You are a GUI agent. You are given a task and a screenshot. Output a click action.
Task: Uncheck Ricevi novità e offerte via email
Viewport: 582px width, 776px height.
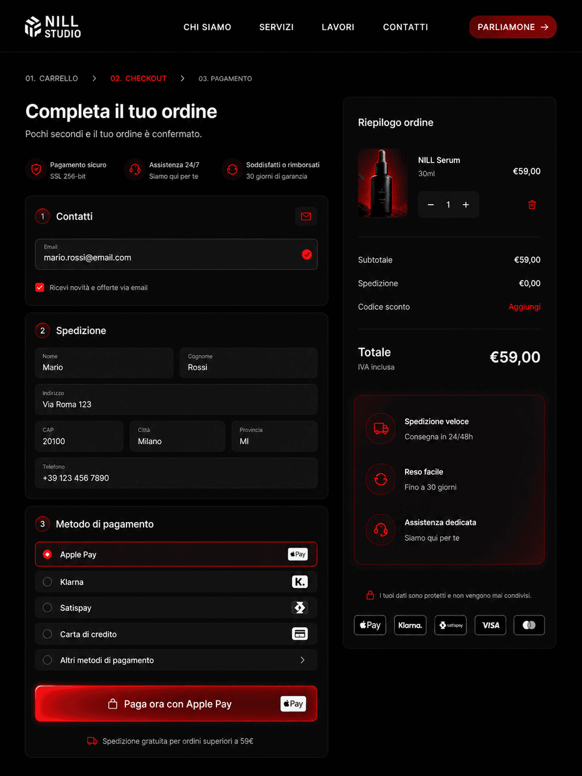tap(40, 288)
